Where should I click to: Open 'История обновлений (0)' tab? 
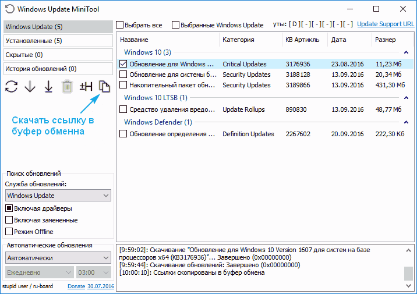[58, 69]
